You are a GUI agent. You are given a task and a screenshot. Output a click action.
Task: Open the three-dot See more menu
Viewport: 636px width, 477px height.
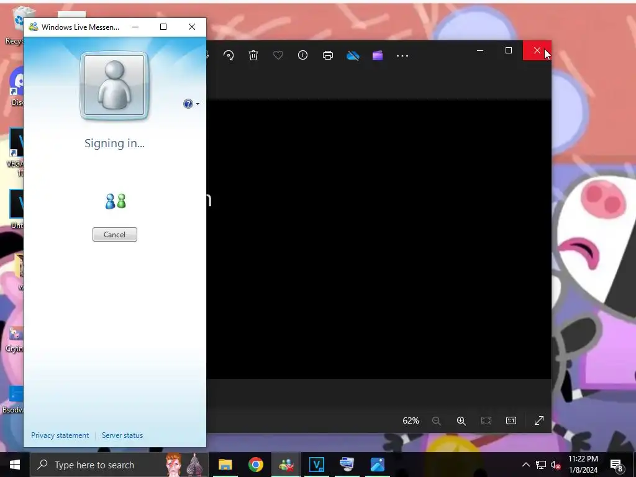402,55
